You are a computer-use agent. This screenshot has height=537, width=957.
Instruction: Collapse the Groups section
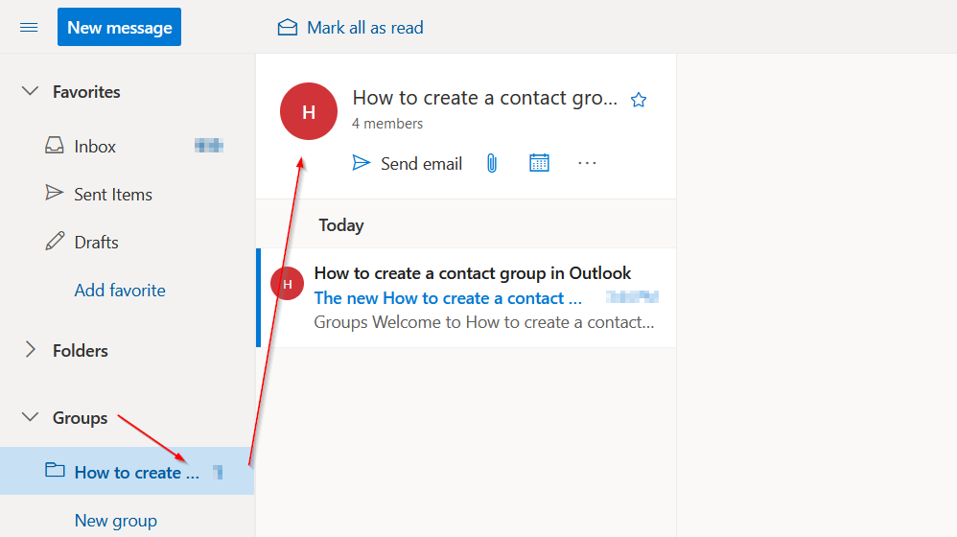30,417
